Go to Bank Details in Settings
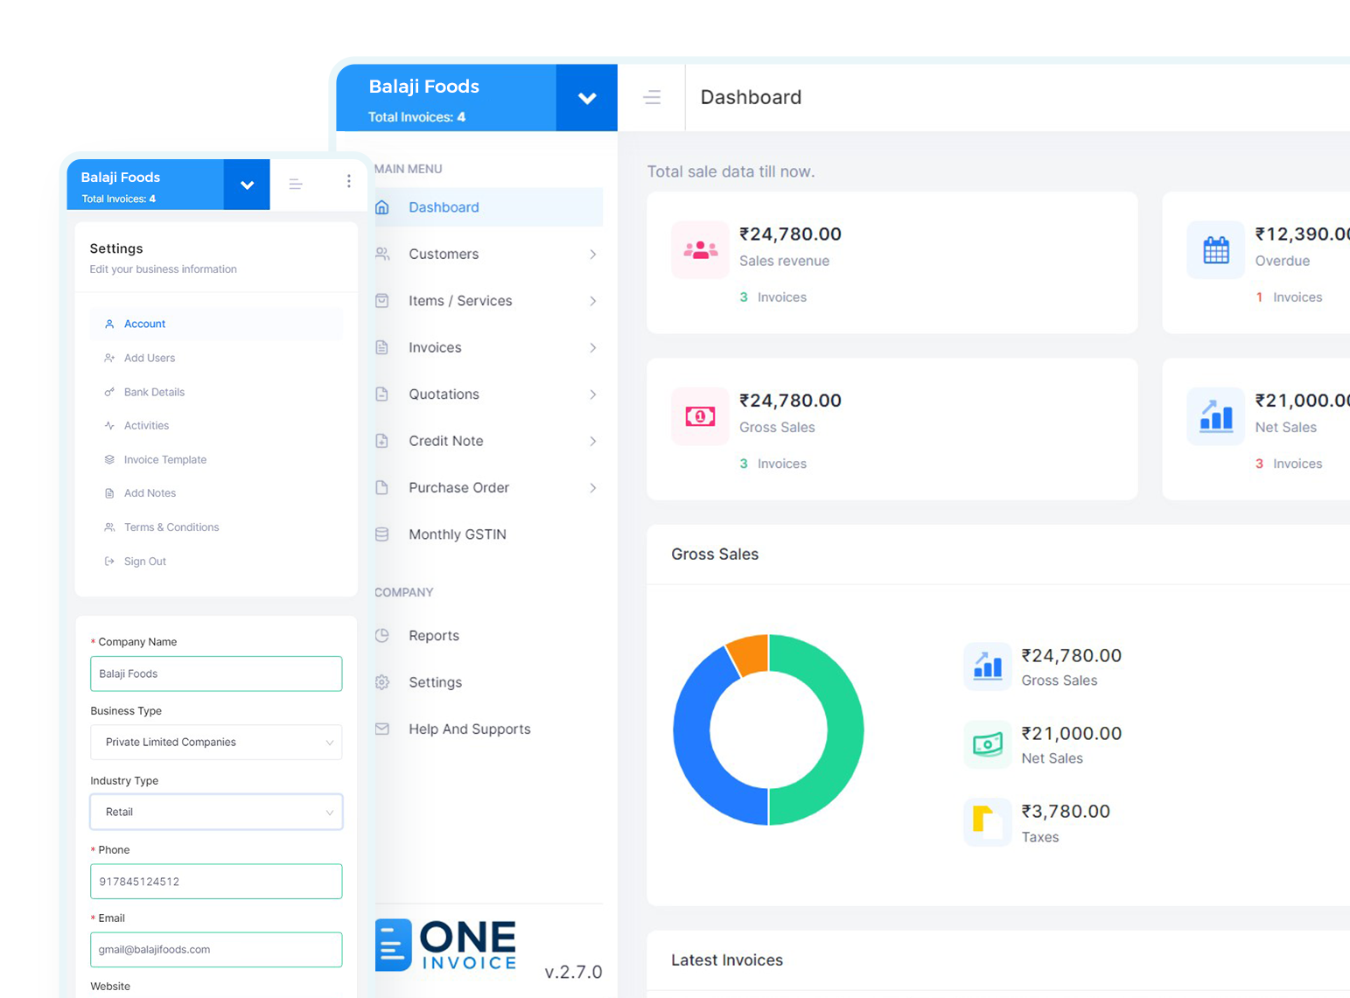Image resolution: width=1350 pixels, height=998 pixels. [x=154, y=392]
